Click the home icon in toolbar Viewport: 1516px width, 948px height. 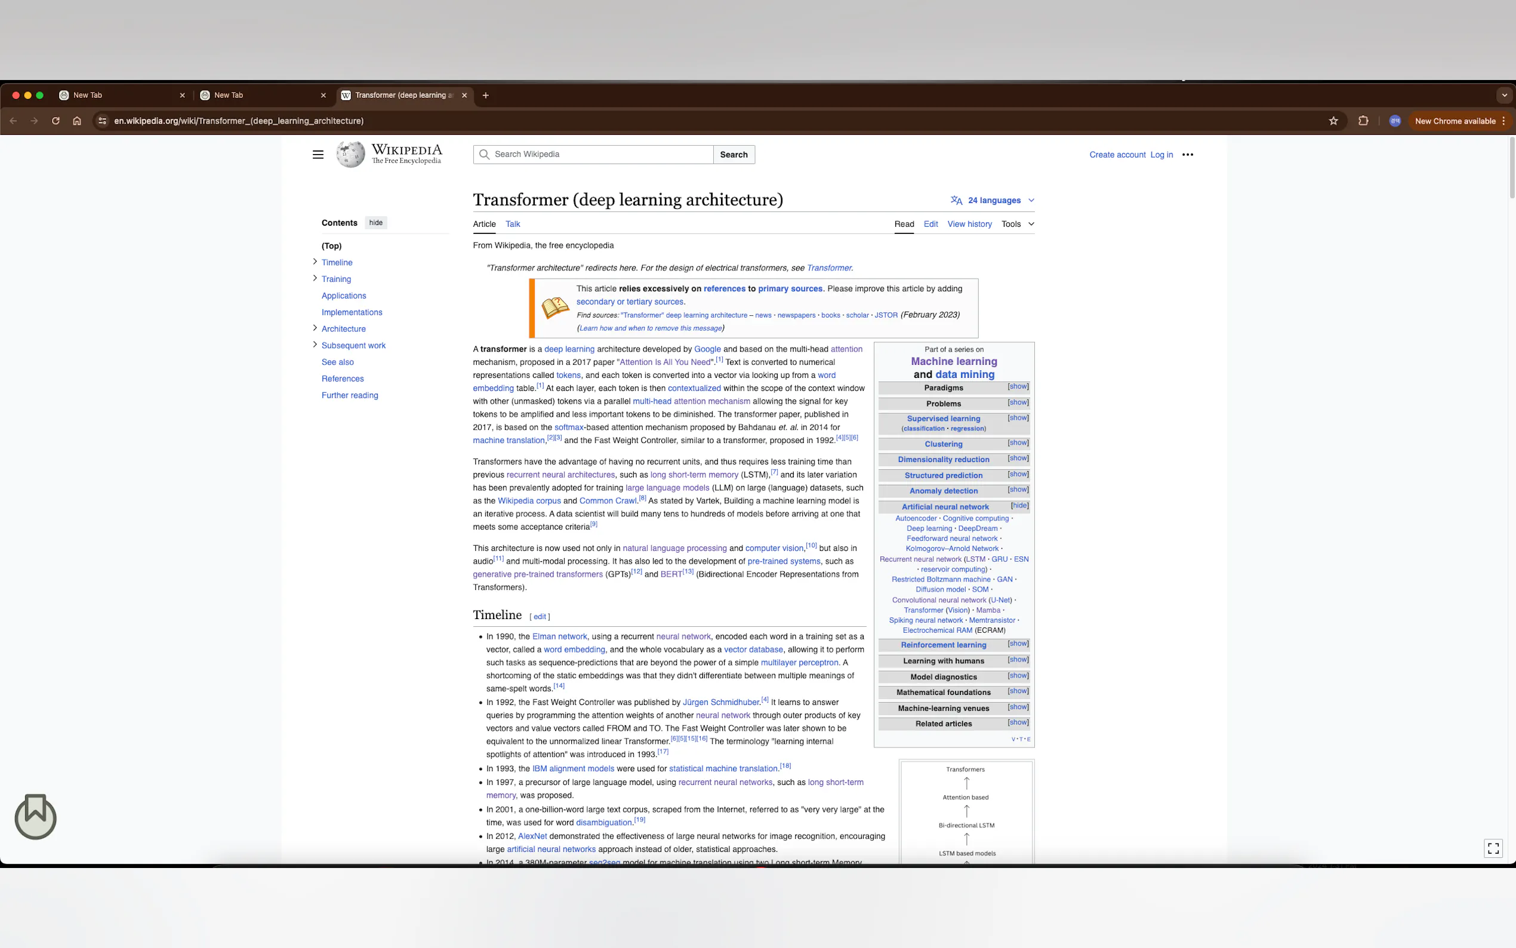[x=76, y=121]
